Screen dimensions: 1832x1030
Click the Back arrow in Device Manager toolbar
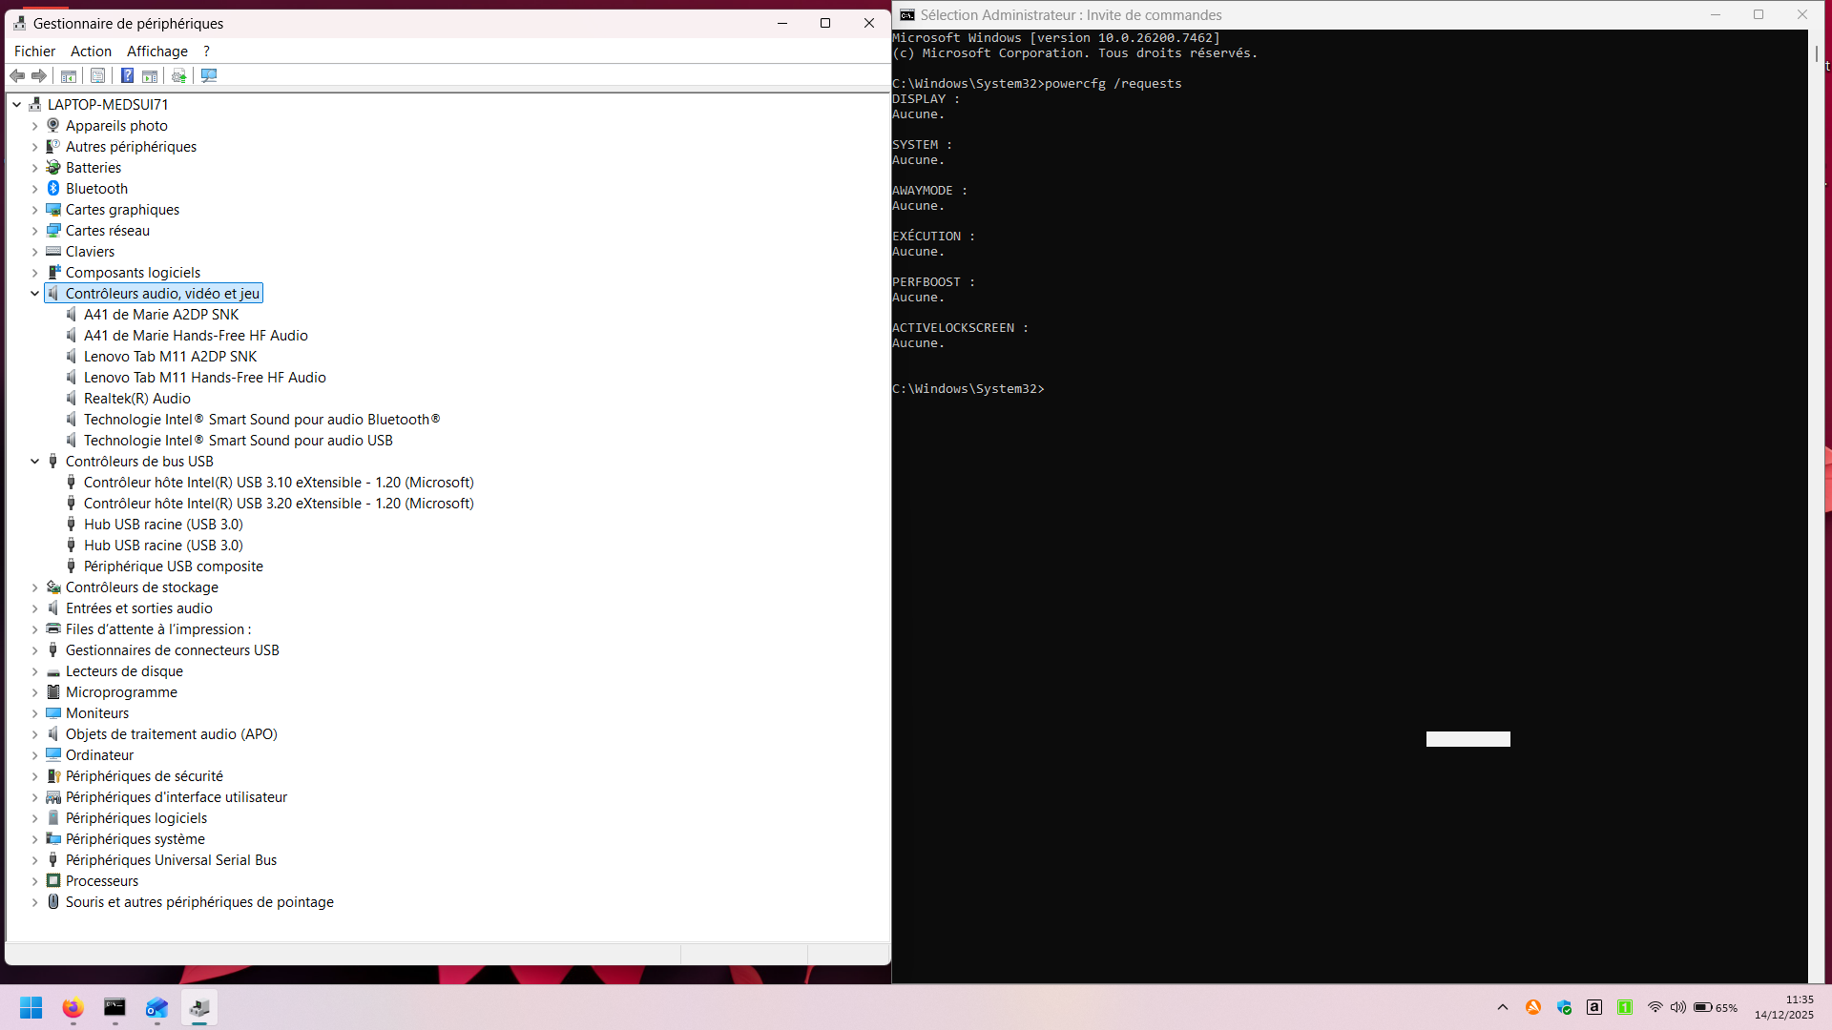click(x=17, y=75)
